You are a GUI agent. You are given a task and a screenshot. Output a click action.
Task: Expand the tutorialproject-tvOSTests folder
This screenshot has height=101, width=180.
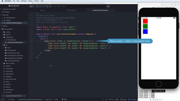[x=4, y=56]
